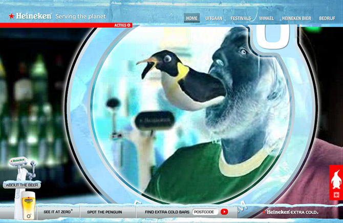
Task: Click Heineken EXTRA COLD logo in footer
Action: coord(290,212)
